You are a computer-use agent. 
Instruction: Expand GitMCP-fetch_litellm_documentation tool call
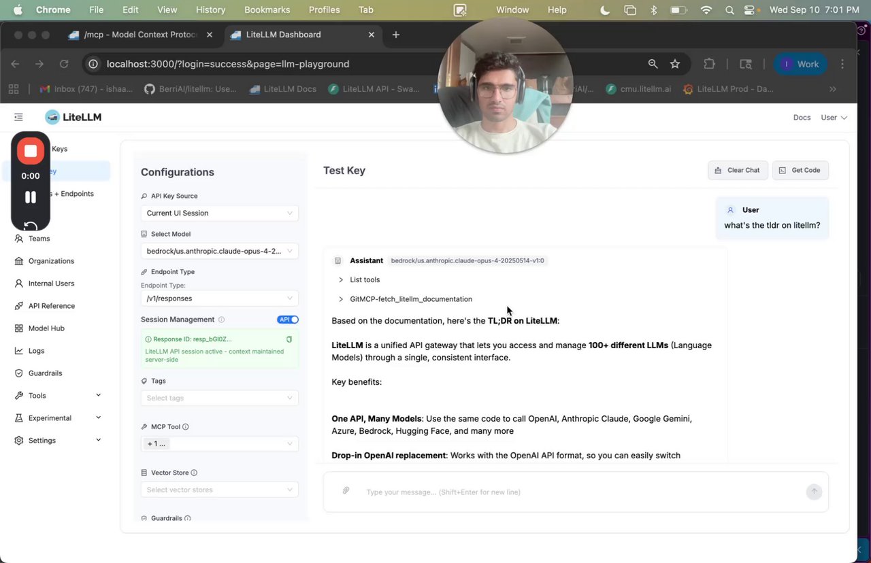405,299
